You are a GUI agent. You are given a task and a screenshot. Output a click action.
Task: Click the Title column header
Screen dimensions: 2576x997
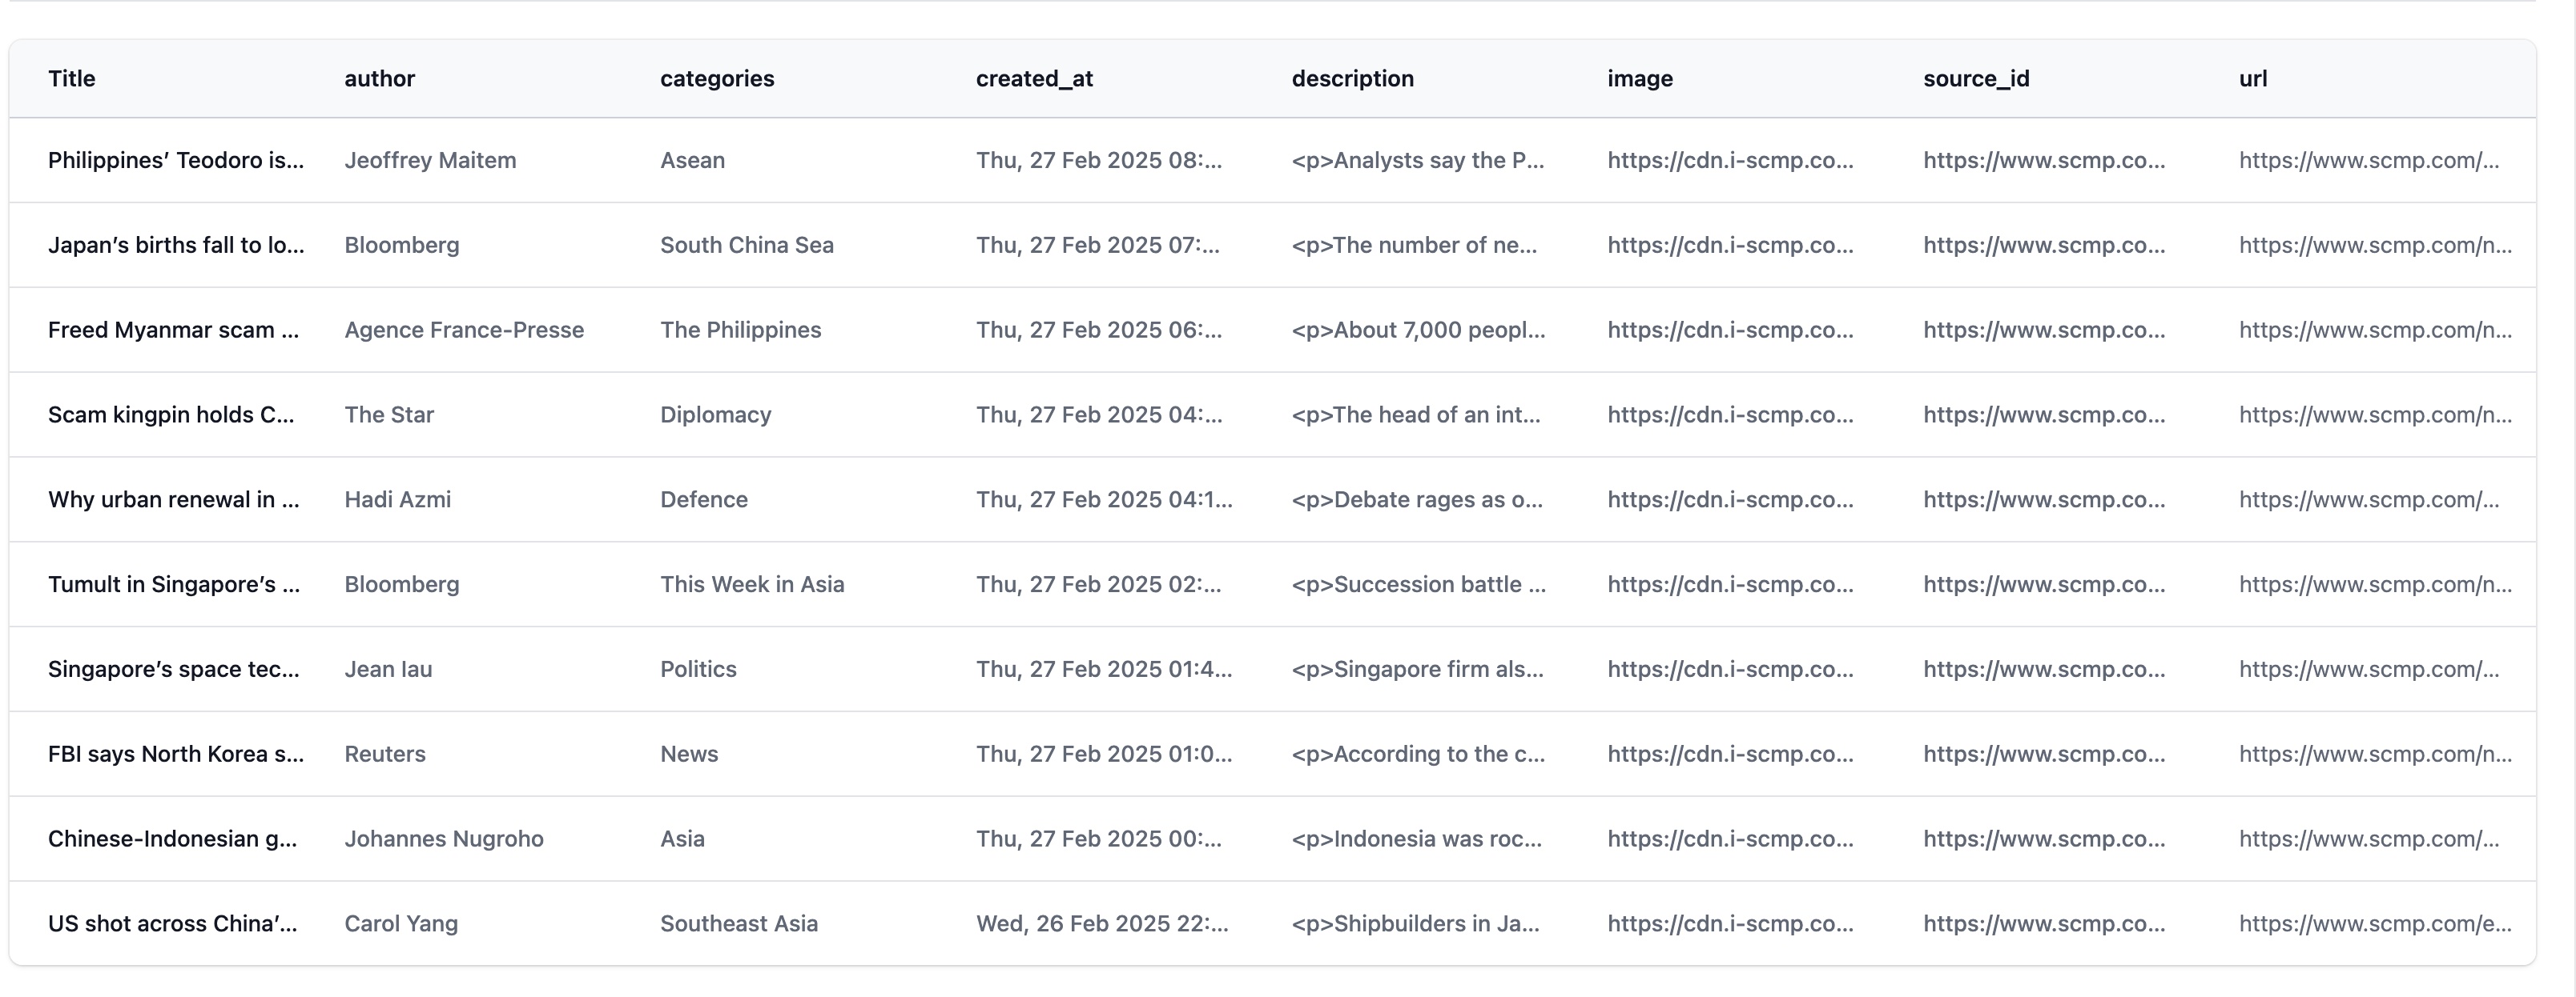(x=72, y=79)
